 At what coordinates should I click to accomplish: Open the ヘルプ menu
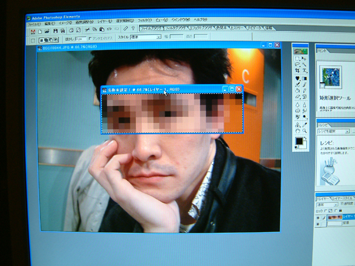tap(200, 20)
